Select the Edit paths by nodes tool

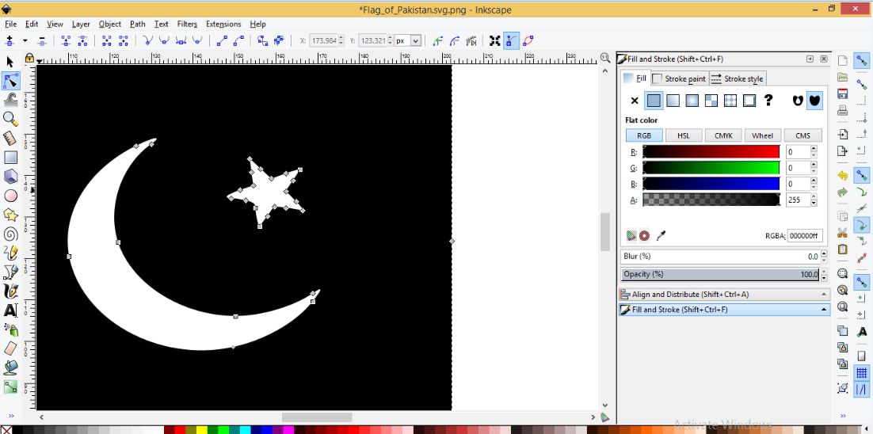(10, 82)
